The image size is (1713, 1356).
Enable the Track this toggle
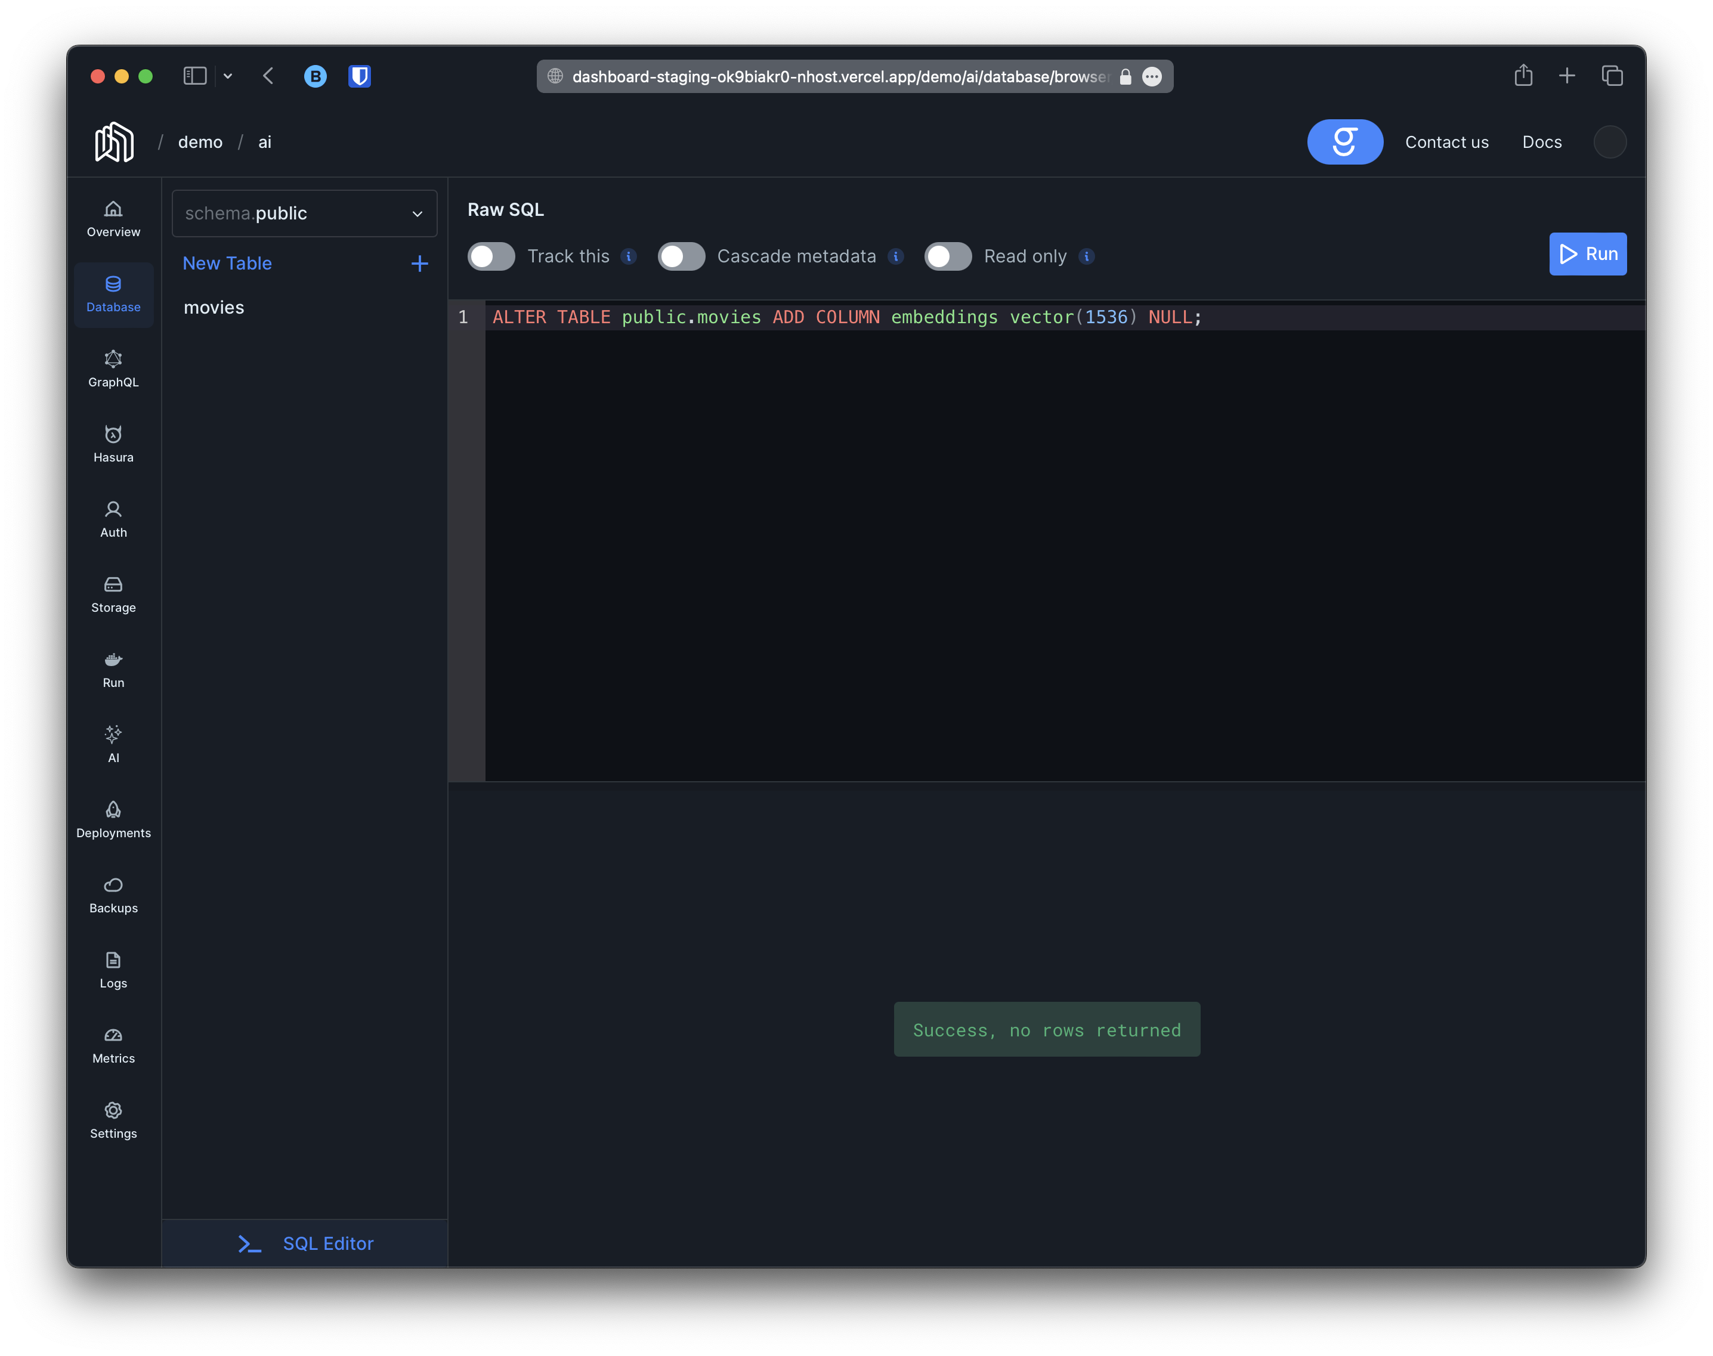coord(491,256)
